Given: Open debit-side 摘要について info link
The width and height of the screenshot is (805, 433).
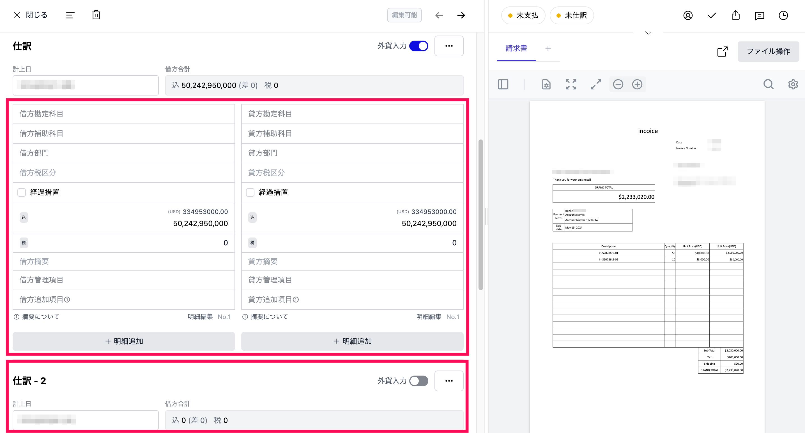Looking at the screenshot, I should tap(36, 317).
